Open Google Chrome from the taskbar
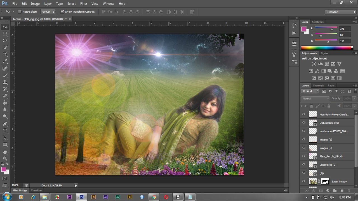358x201 pixels. (154, 197)
